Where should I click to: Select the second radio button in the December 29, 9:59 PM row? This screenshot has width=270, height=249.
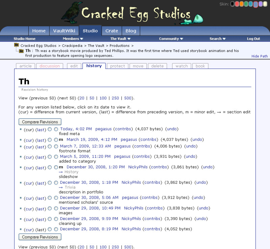pyautogui.click(x=56, y=219)
